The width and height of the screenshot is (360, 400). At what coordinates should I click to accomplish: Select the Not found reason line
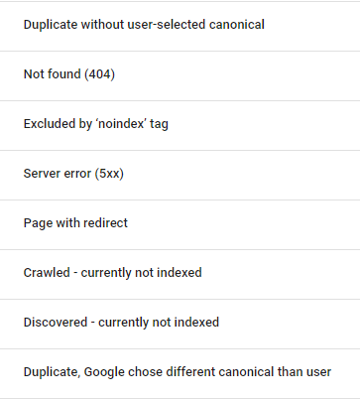[x=180, y=75]
